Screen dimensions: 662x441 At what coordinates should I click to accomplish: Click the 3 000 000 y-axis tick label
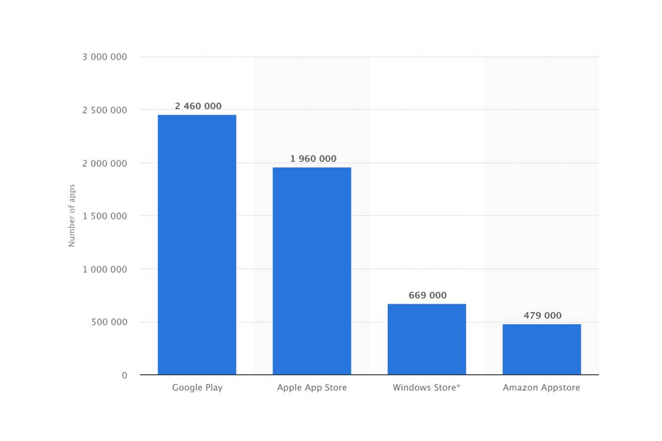104,57
